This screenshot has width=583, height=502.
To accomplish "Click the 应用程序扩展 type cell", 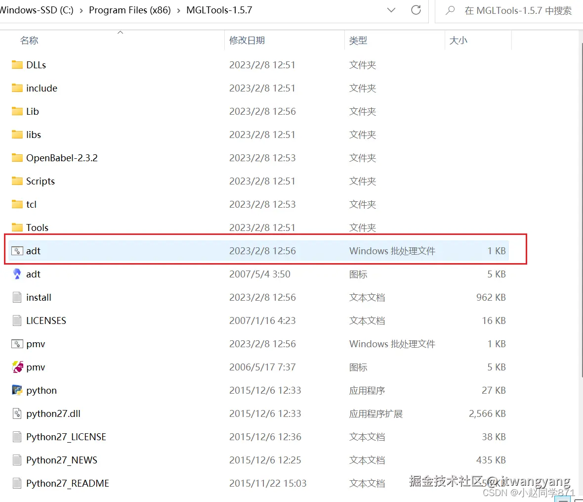I will tap(375, 413).
